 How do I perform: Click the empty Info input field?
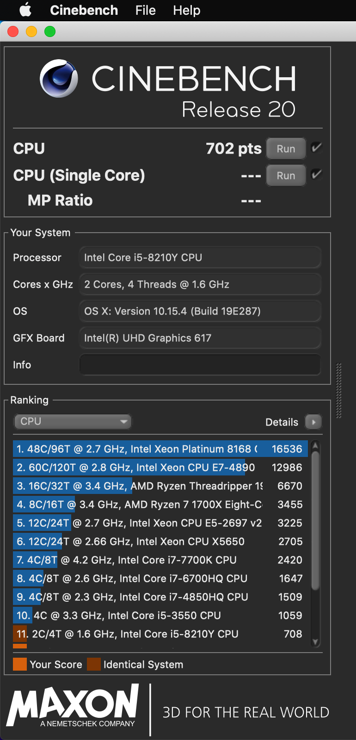(200, 365)
